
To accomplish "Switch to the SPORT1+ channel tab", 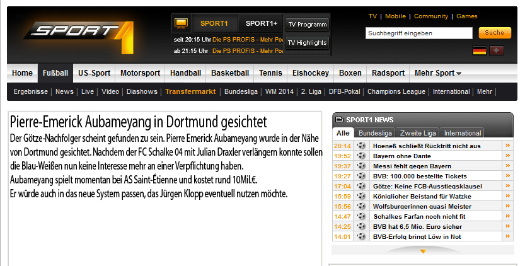I will click(262, 23).
